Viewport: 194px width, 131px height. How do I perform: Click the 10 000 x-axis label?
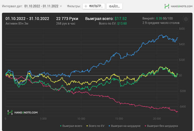tap(81, 119)
